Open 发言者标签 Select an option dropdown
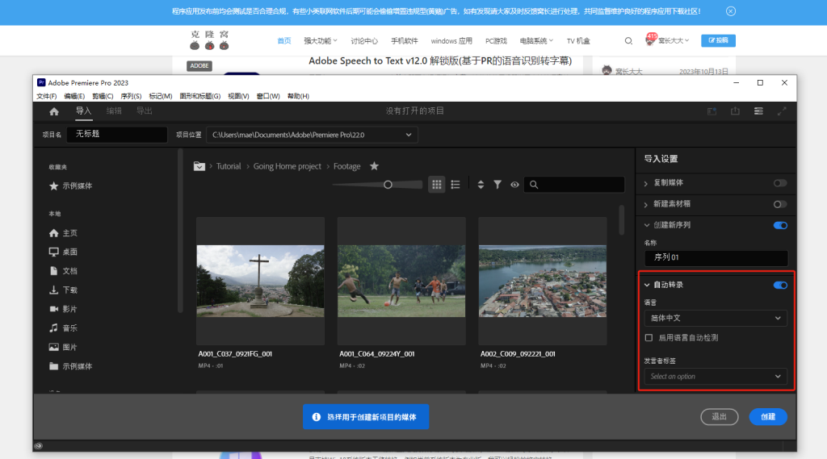Viewport: 827px width, 459px height. click(x=716, y=376)
